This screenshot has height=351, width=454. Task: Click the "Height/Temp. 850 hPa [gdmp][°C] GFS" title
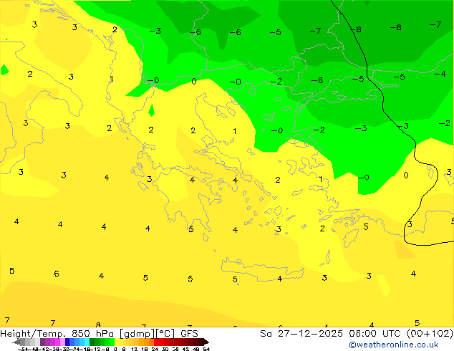tap(99, 334)
